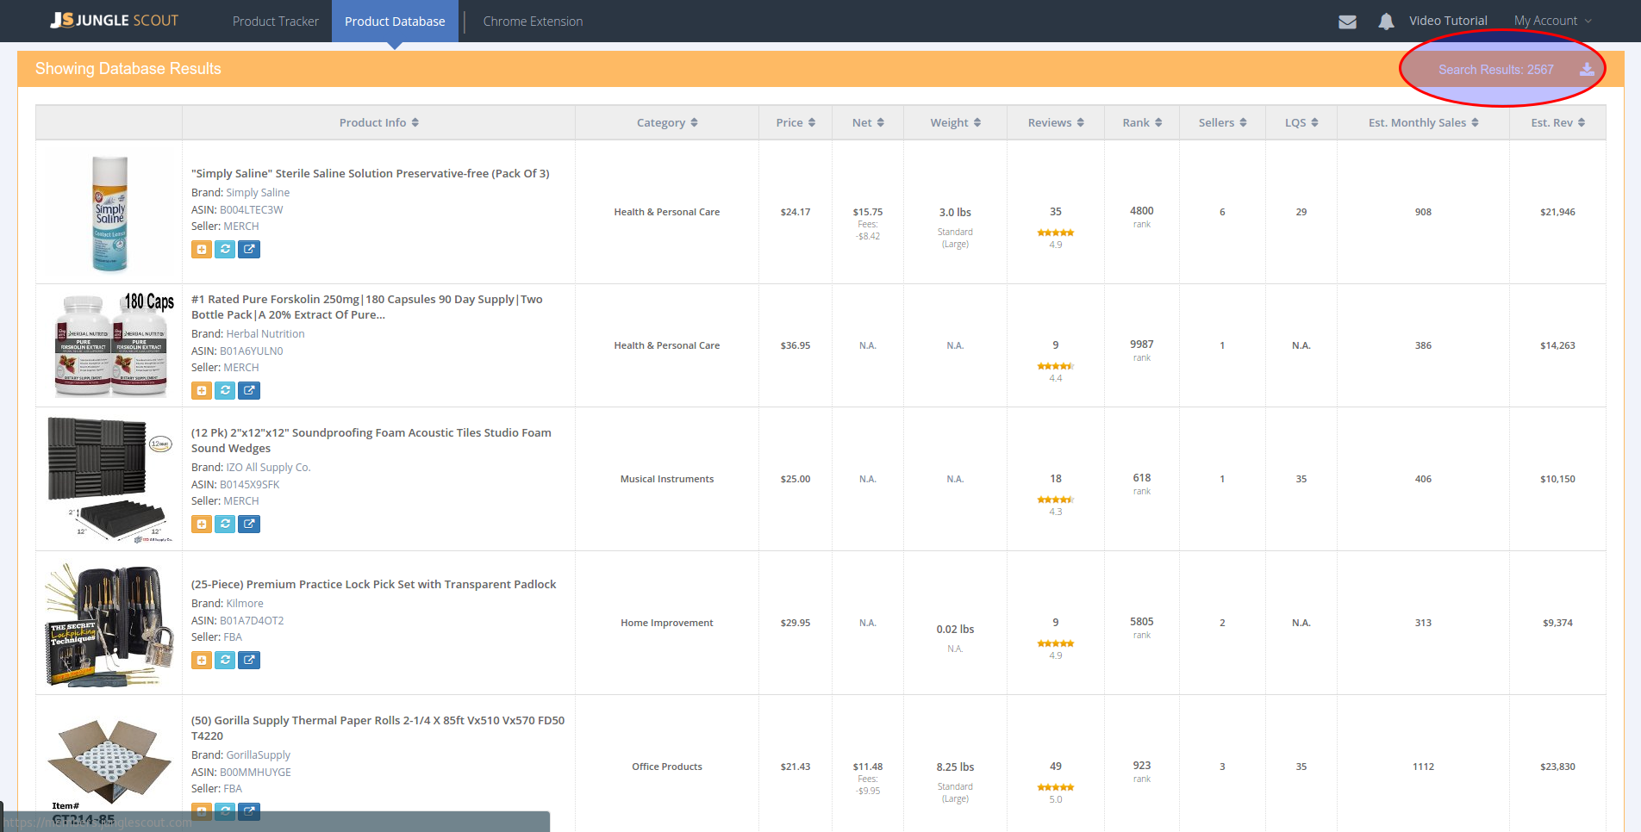
Task: Select ASIN B01A7D4OT2 text
Action: [x=252, y=621]
